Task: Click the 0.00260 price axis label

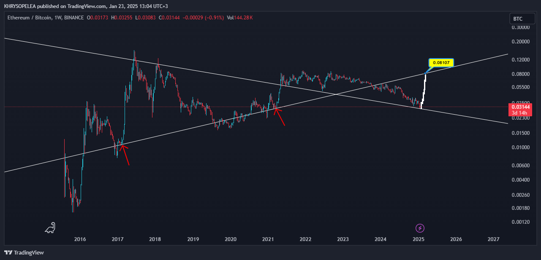Action: pos(521,195)
